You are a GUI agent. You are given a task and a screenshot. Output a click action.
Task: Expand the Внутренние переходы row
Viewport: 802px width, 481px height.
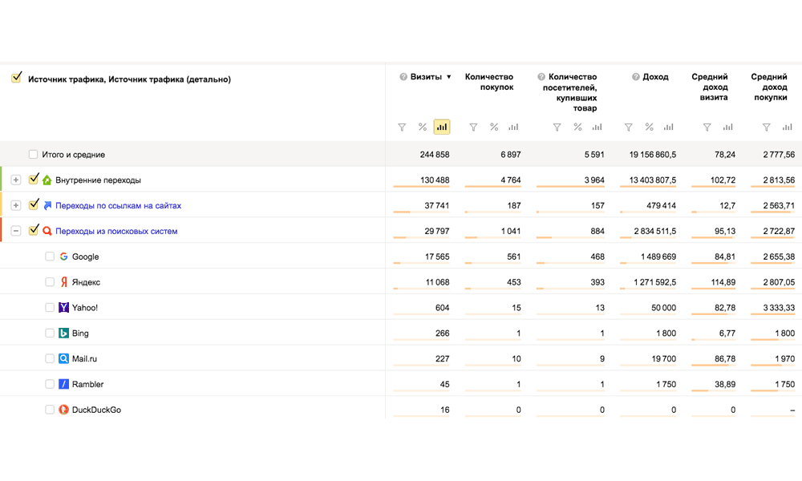[x=16, y=180]
